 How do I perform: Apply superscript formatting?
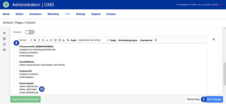51,40
